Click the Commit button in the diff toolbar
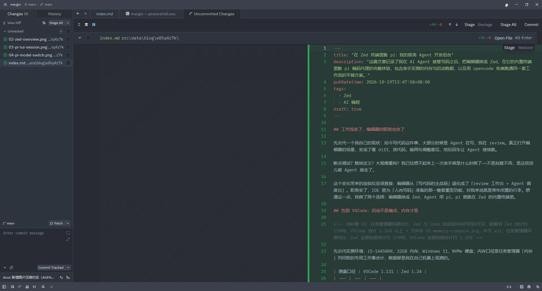The image size is (542, 291). tap(531, 25)
